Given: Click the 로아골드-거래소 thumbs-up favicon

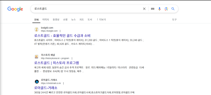Looking at the screenshot, I should [x=36, y=82].
